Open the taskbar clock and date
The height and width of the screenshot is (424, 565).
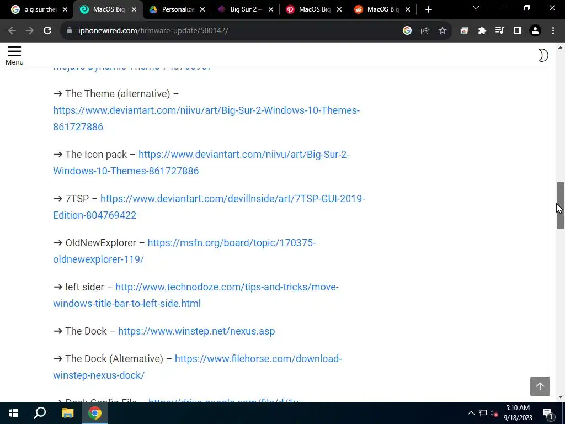pos(518,413)
